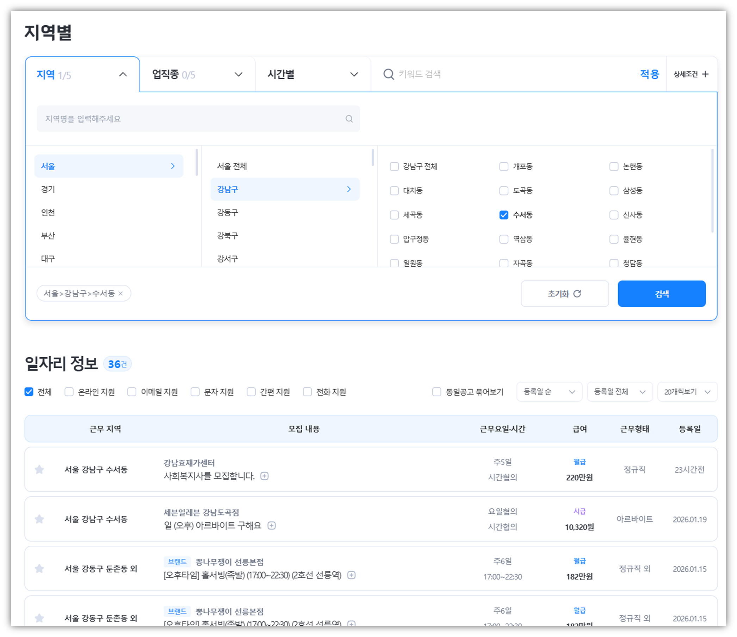
Task: Expand 일 (오후) 아르바이트 구해요 plus icon
Action: click(271, 525)
